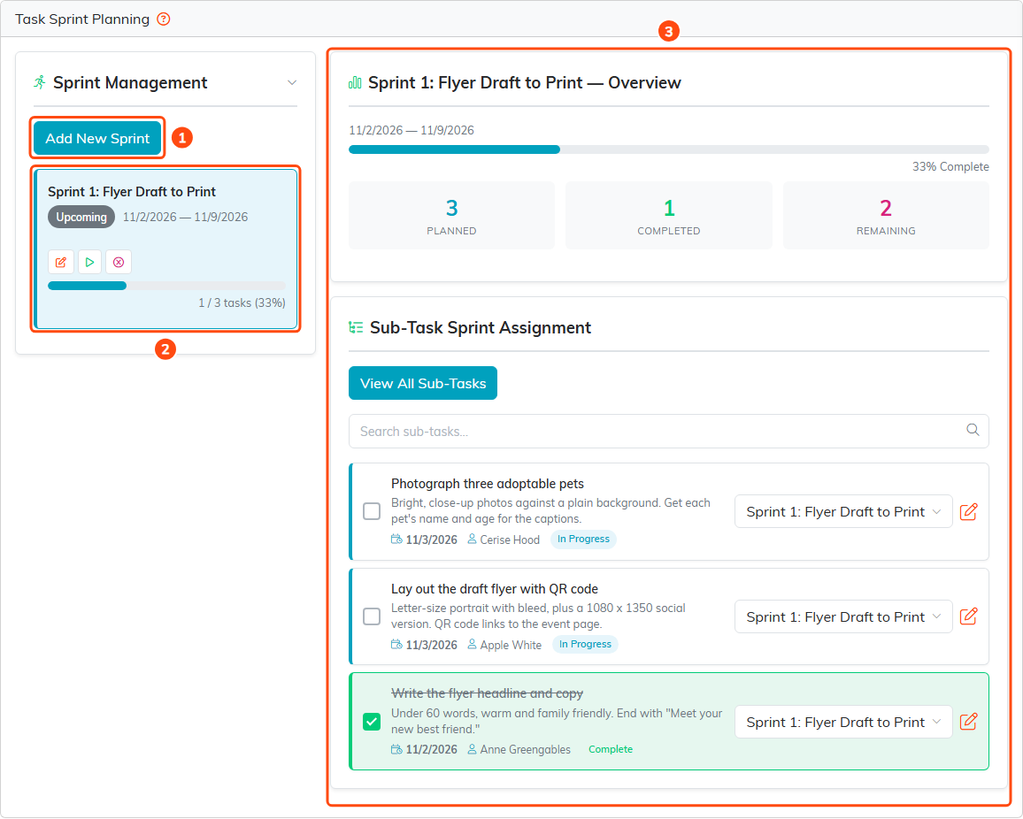The width and height of the screenshot is (1023, 819).
Task: Start Sprint 1 with the play icon
Action: [x=89, y=262]
